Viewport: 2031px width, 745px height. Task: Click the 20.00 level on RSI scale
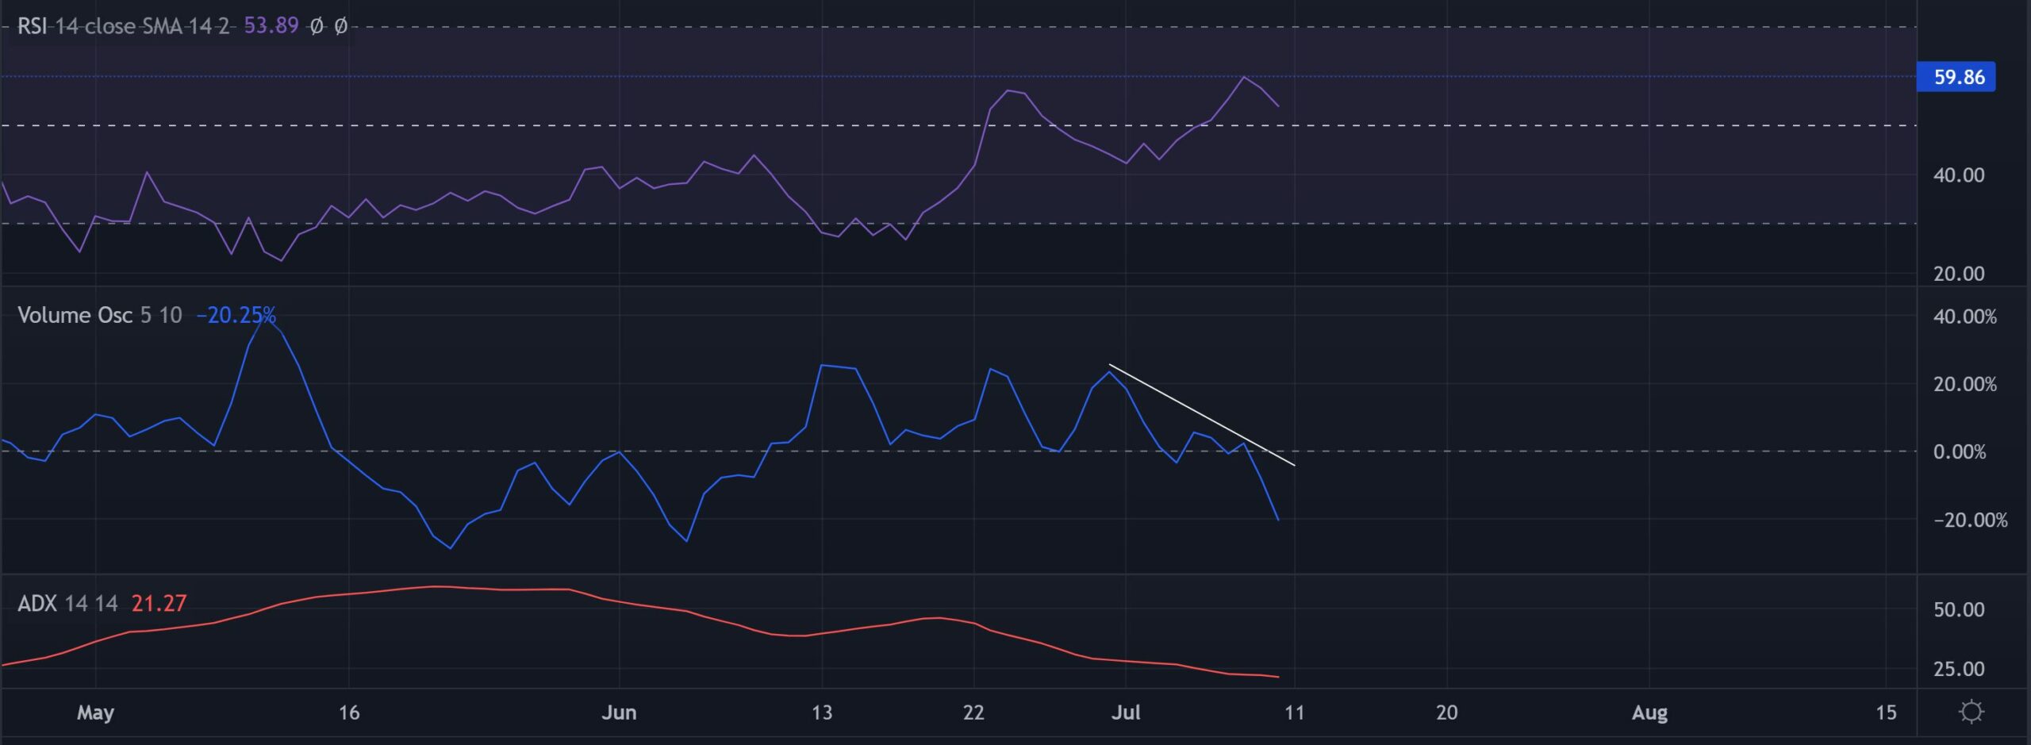click(1958, 274)
